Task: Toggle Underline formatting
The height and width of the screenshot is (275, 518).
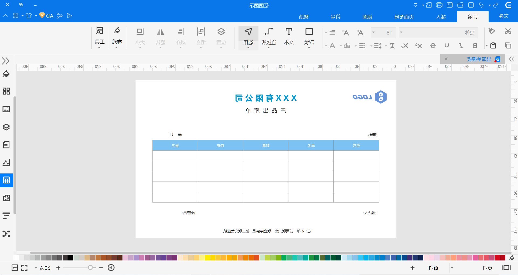Action: [447, 46]
